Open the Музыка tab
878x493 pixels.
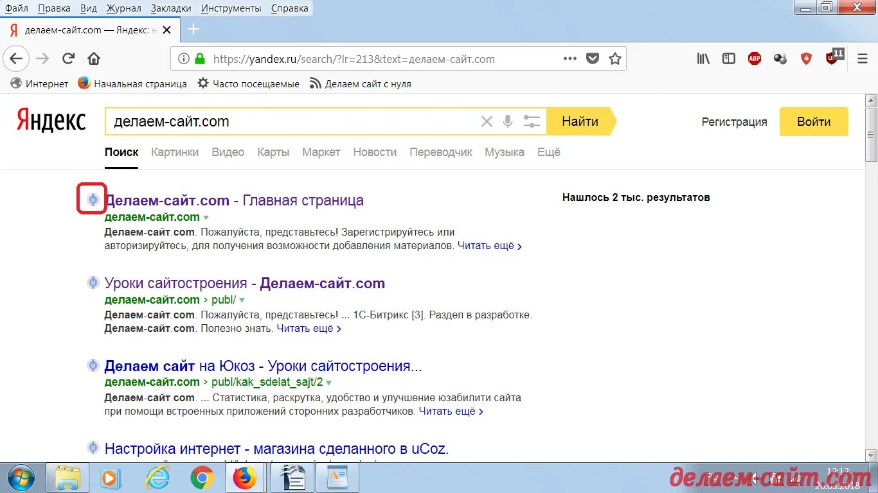(x=505, y=152)
